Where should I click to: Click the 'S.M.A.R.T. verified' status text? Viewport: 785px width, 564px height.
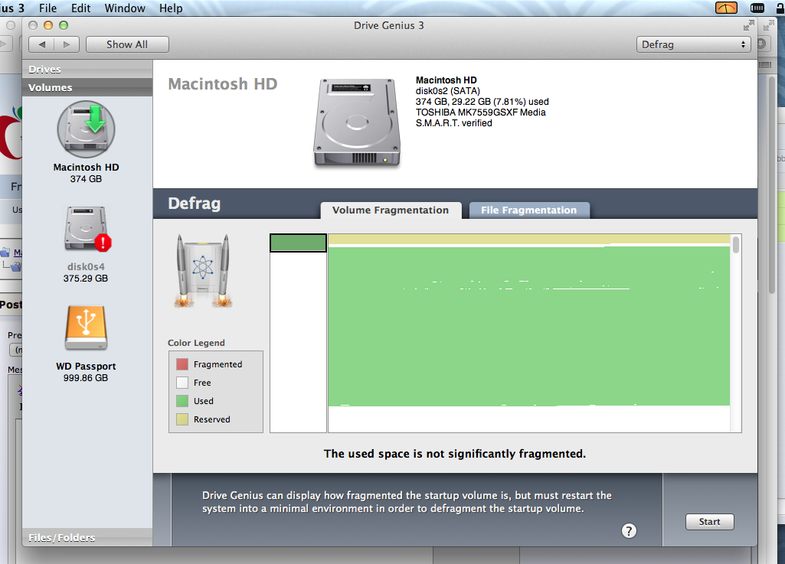453,123
